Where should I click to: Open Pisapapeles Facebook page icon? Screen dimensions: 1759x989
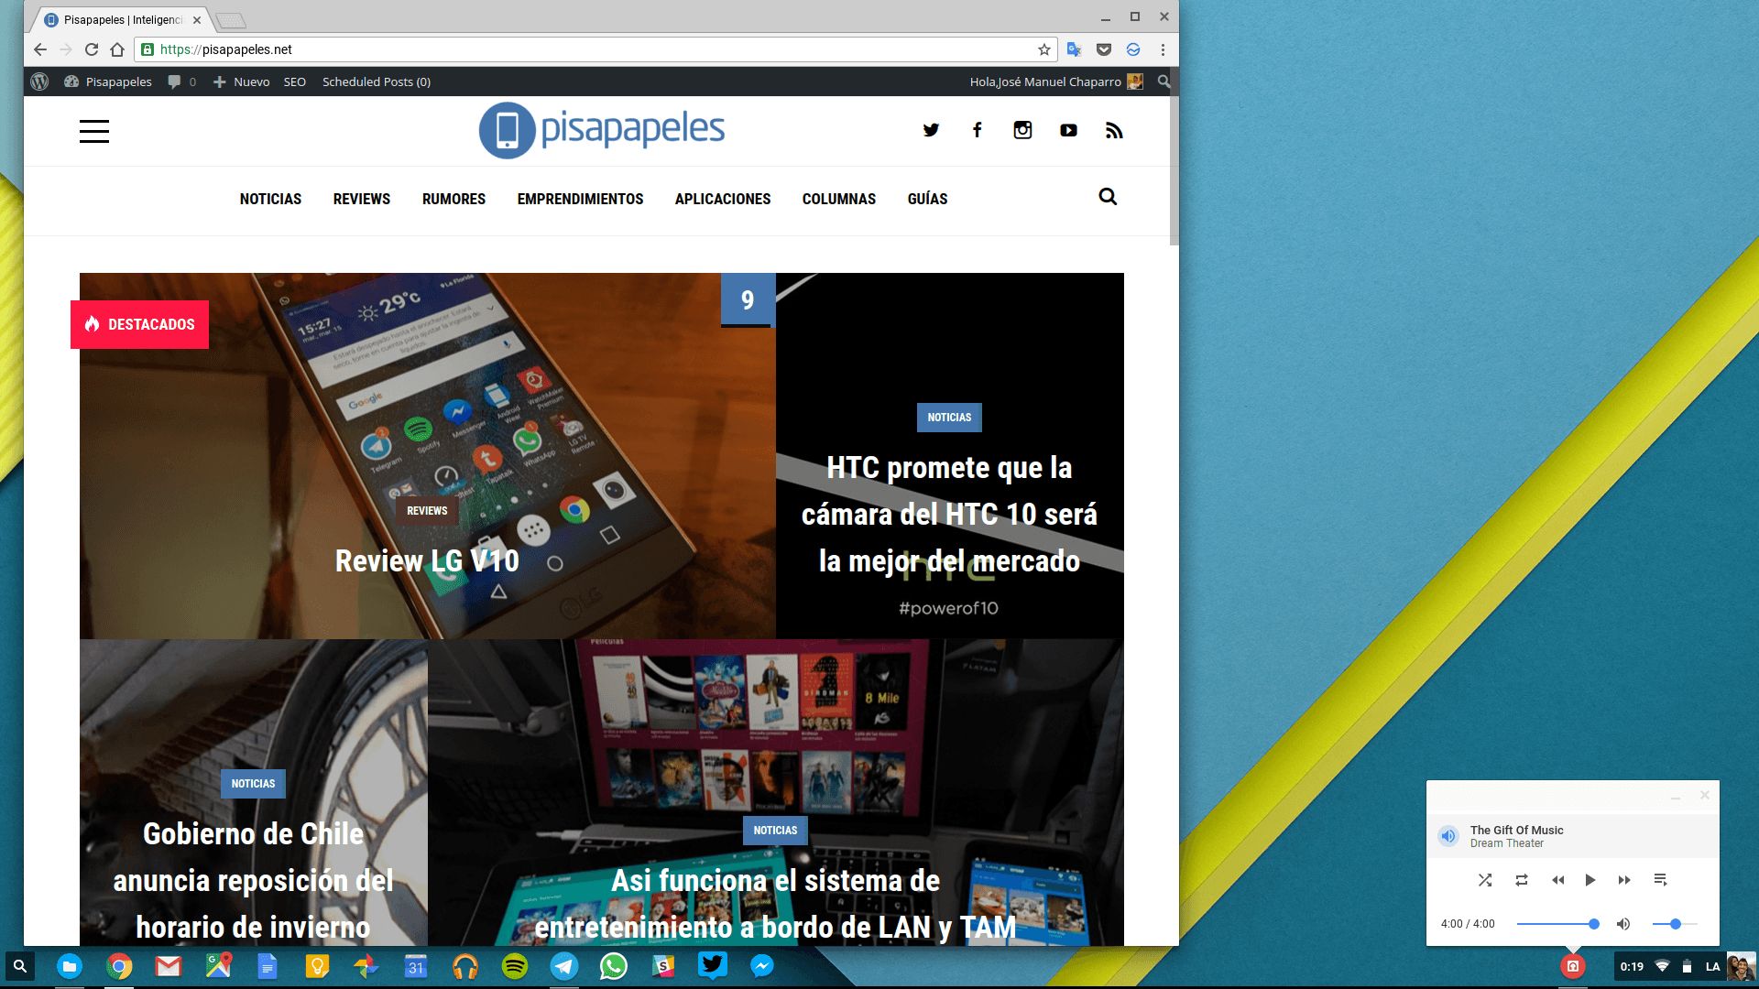click(978, 130)
